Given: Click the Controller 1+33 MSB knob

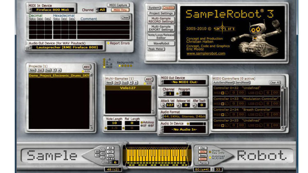Looking at the screenshot, I should click(227, 104).
